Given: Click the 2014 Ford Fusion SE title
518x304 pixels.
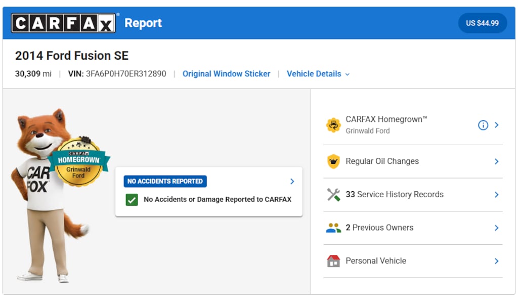Looking at the screenshot, I should tap(72, 56).
